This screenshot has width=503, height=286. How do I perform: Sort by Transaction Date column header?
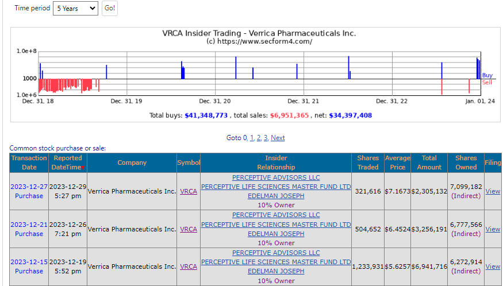point(29,163)
